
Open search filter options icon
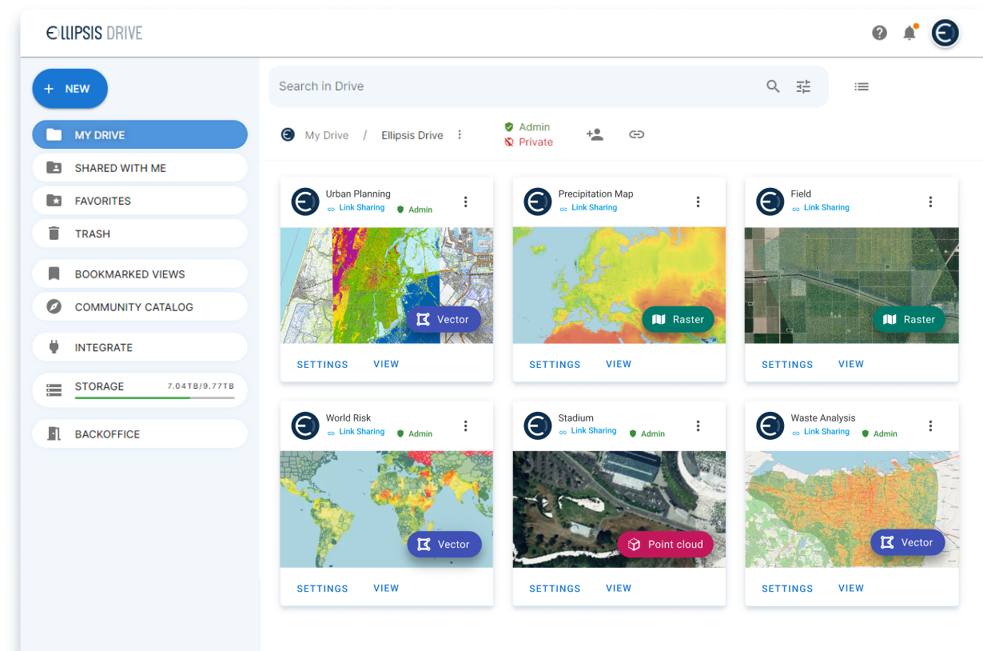803,86
